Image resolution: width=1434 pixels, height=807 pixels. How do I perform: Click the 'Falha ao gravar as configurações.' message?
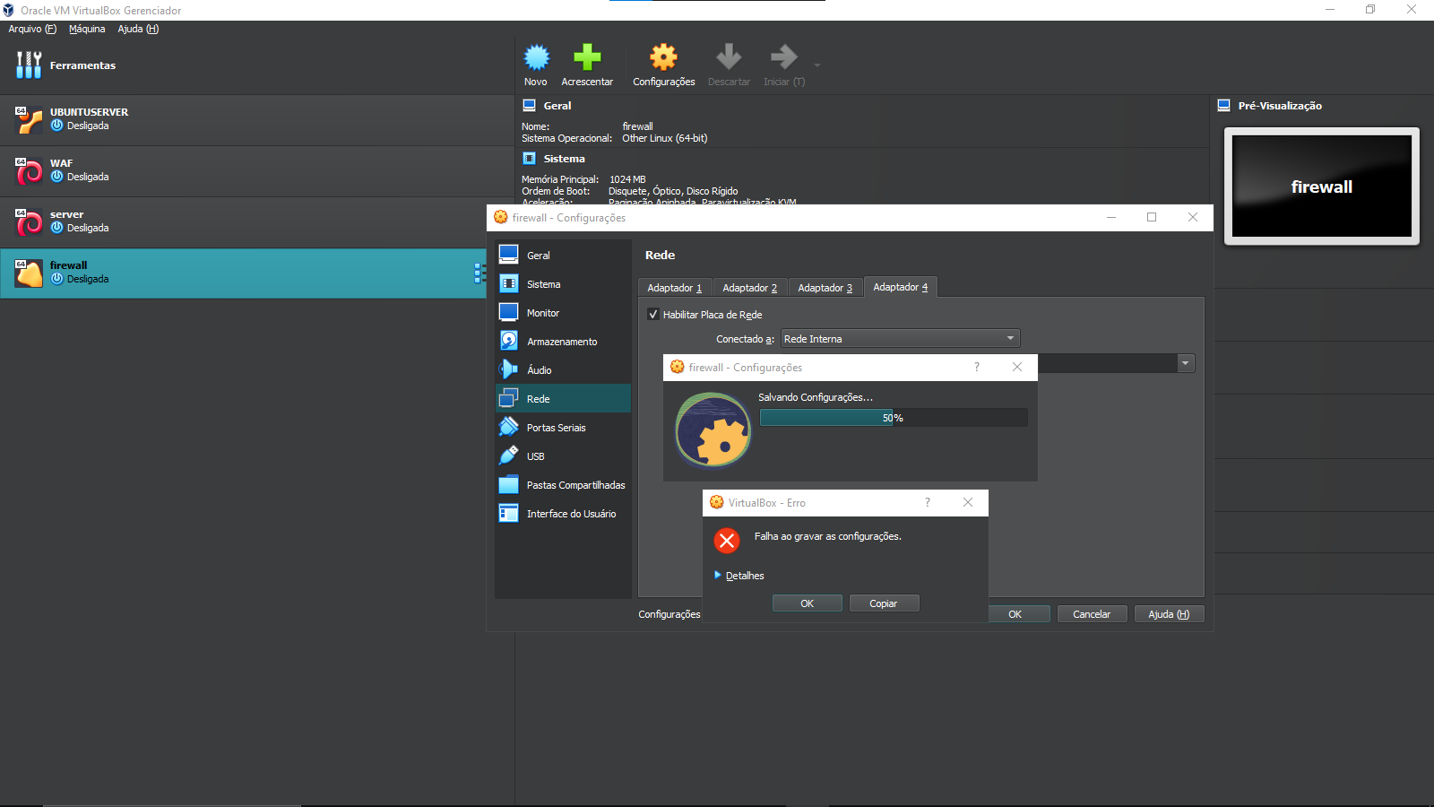(x=828, y=536)
